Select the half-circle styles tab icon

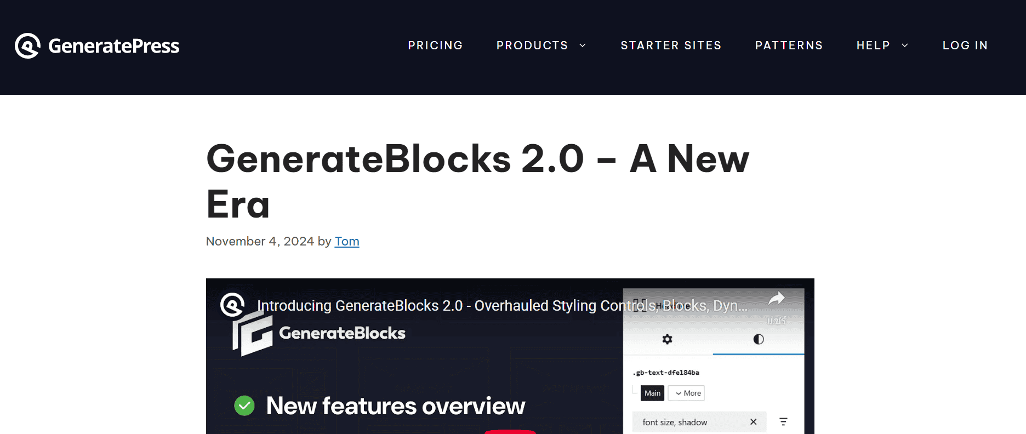759,339
